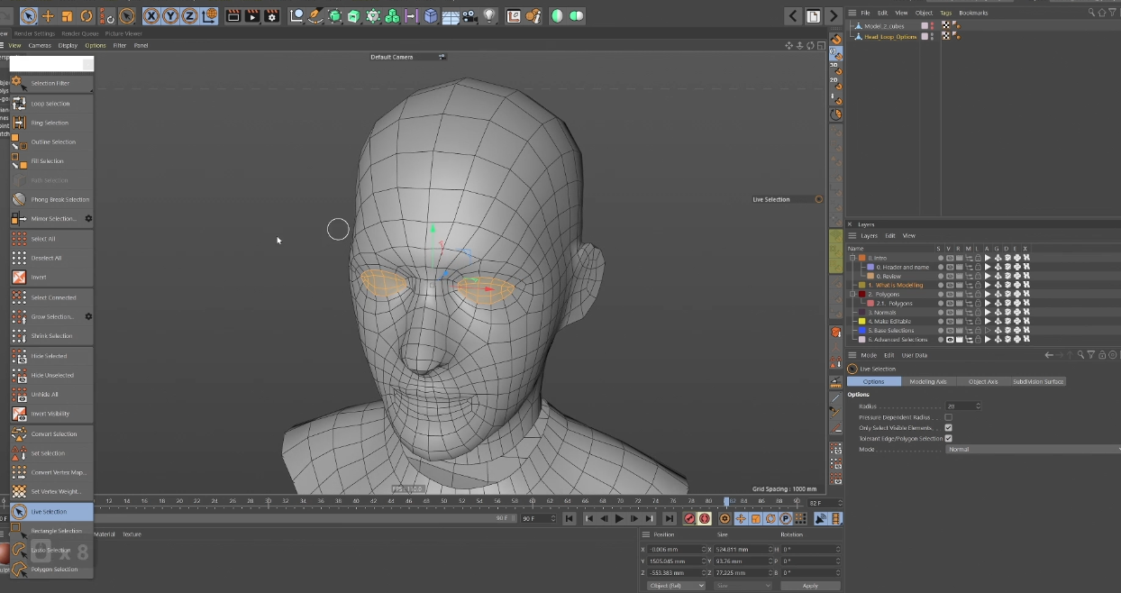
Task: Toggle visibility eye of 6. Advanced Selections
Action: 950,340
